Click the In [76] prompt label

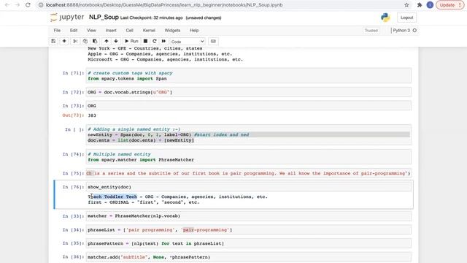73,187
